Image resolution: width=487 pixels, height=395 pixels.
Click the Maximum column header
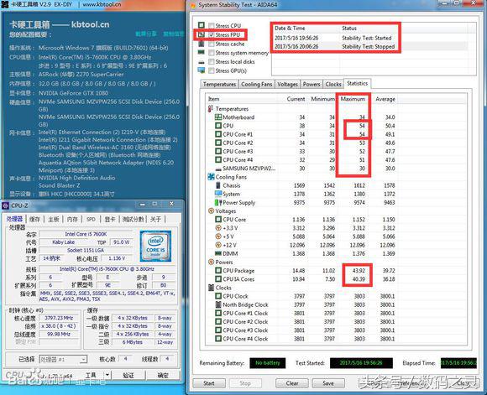click(x=353, y=99)
